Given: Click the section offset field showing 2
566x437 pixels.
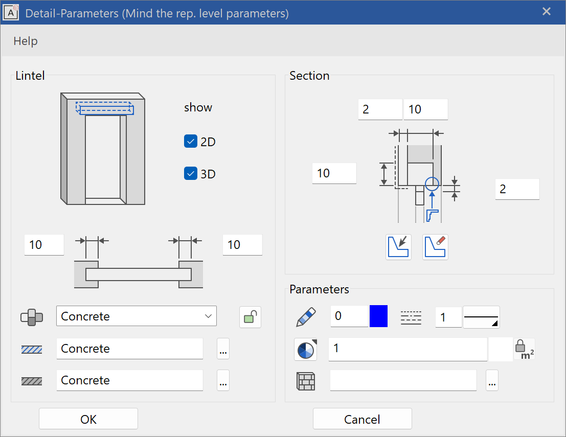Looking at the screenshot, I should point(517,189).
